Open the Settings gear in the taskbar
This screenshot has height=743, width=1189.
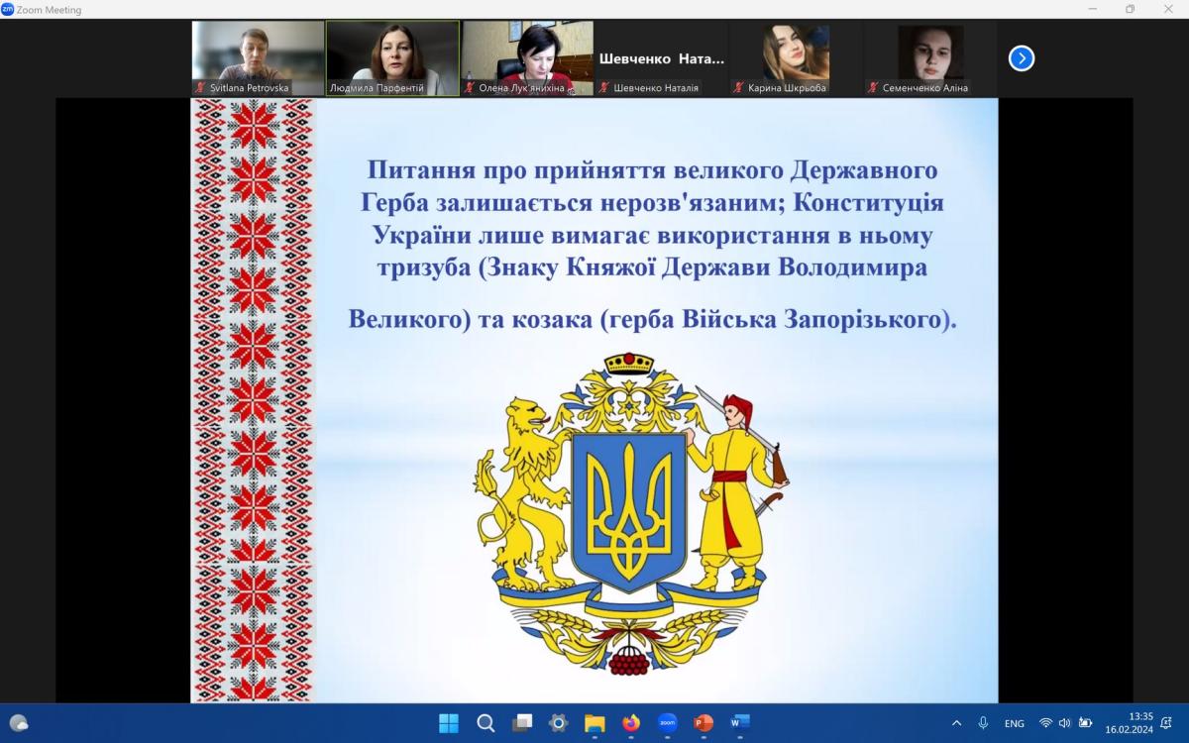point(558,722)
